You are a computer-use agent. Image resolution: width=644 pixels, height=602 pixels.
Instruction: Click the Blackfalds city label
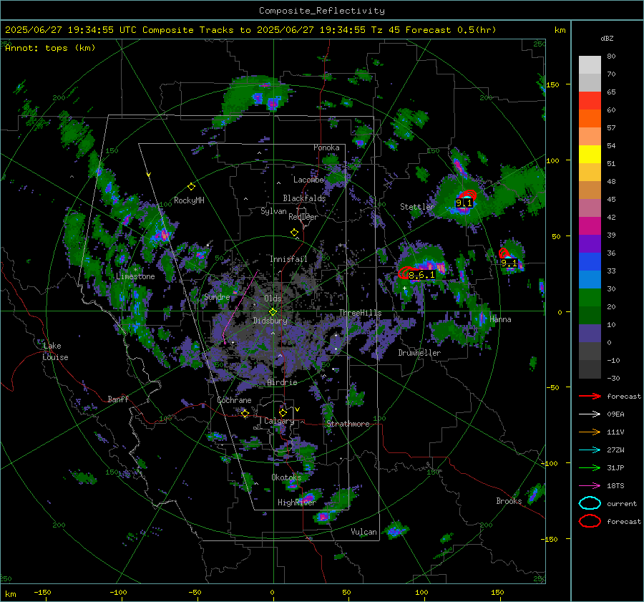click(x=304, y=198)
